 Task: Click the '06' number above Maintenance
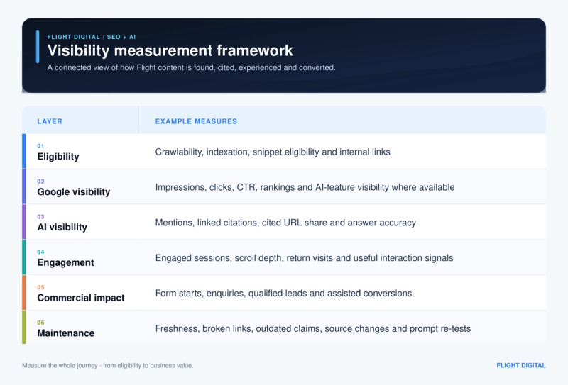pyautogui.click(x=40, y=323)
